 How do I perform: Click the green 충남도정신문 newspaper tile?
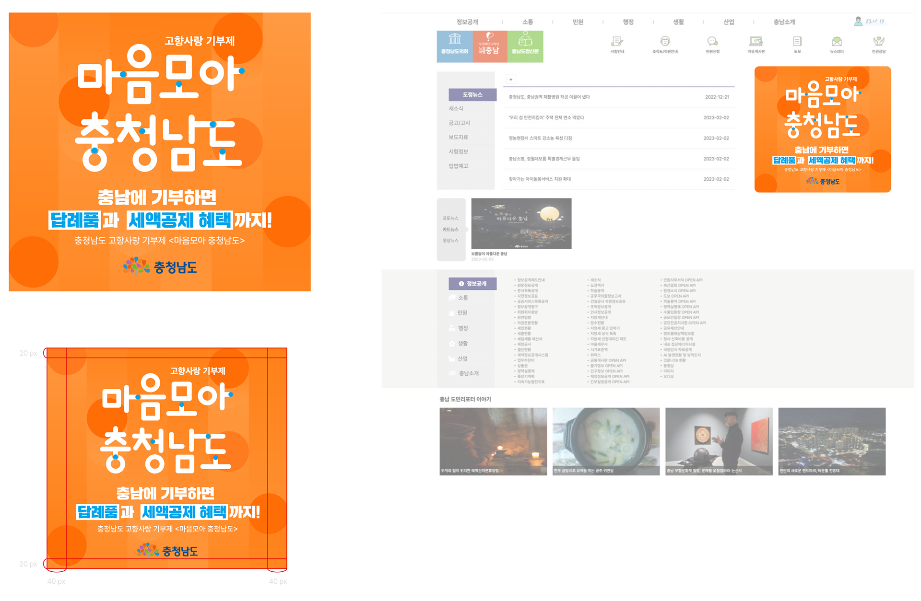point(525,46)
